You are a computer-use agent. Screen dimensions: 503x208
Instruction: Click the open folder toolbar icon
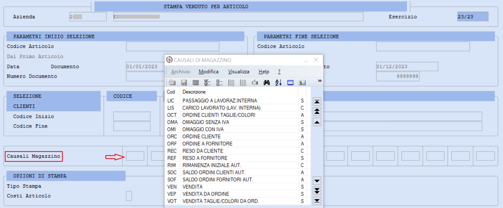tap(172, 82)
